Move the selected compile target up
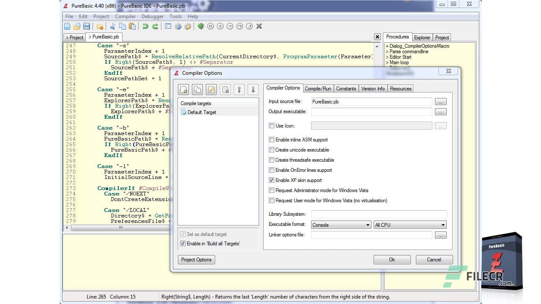Image resolution: width=541 pixels, height=304 pixels. pos(239,89)
